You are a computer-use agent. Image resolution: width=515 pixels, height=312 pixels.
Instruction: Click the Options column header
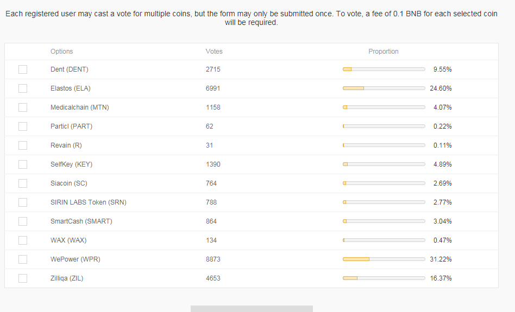(61, 52)
